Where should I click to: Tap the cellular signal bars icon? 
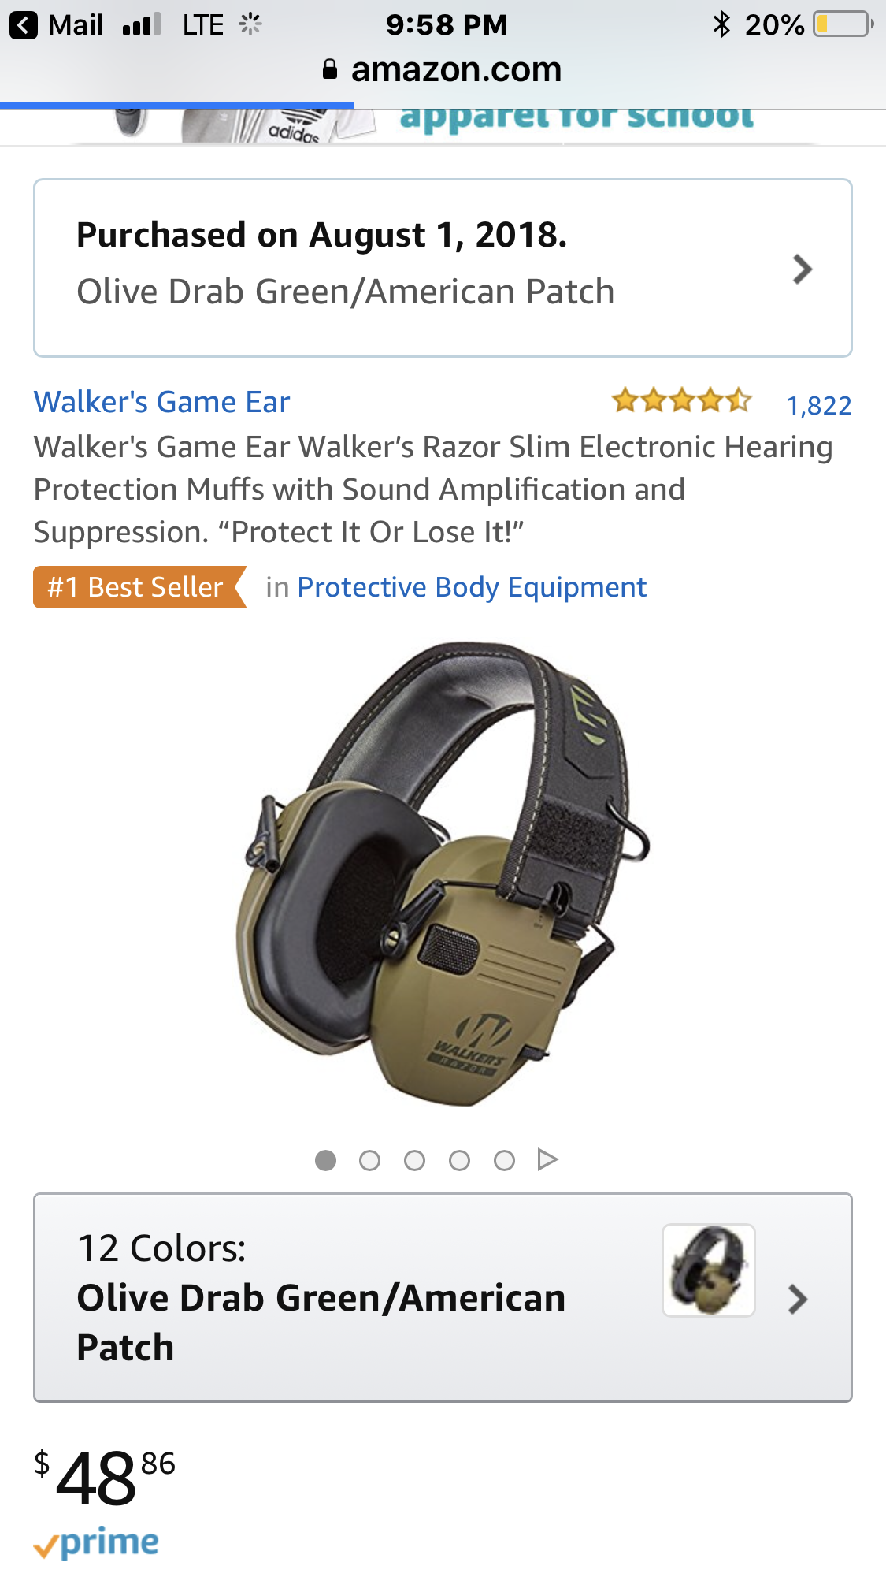[142, 25]
